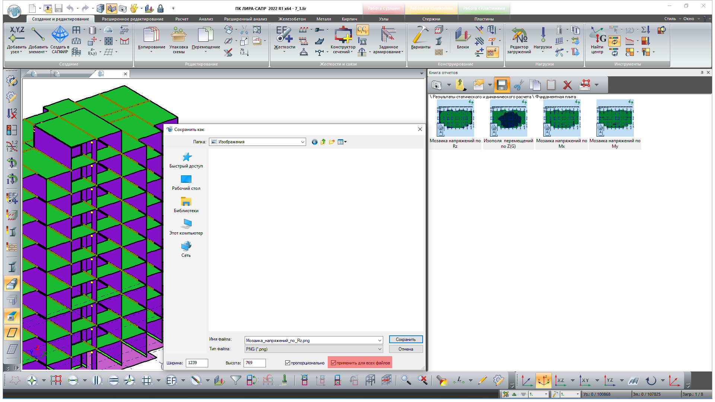
Task: Click the Жесткости ribbon icon
Action: coord(284,35)
